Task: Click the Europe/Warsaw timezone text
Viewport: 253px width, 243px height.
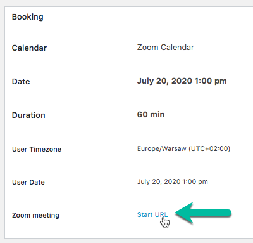Action: click(161, 148)
